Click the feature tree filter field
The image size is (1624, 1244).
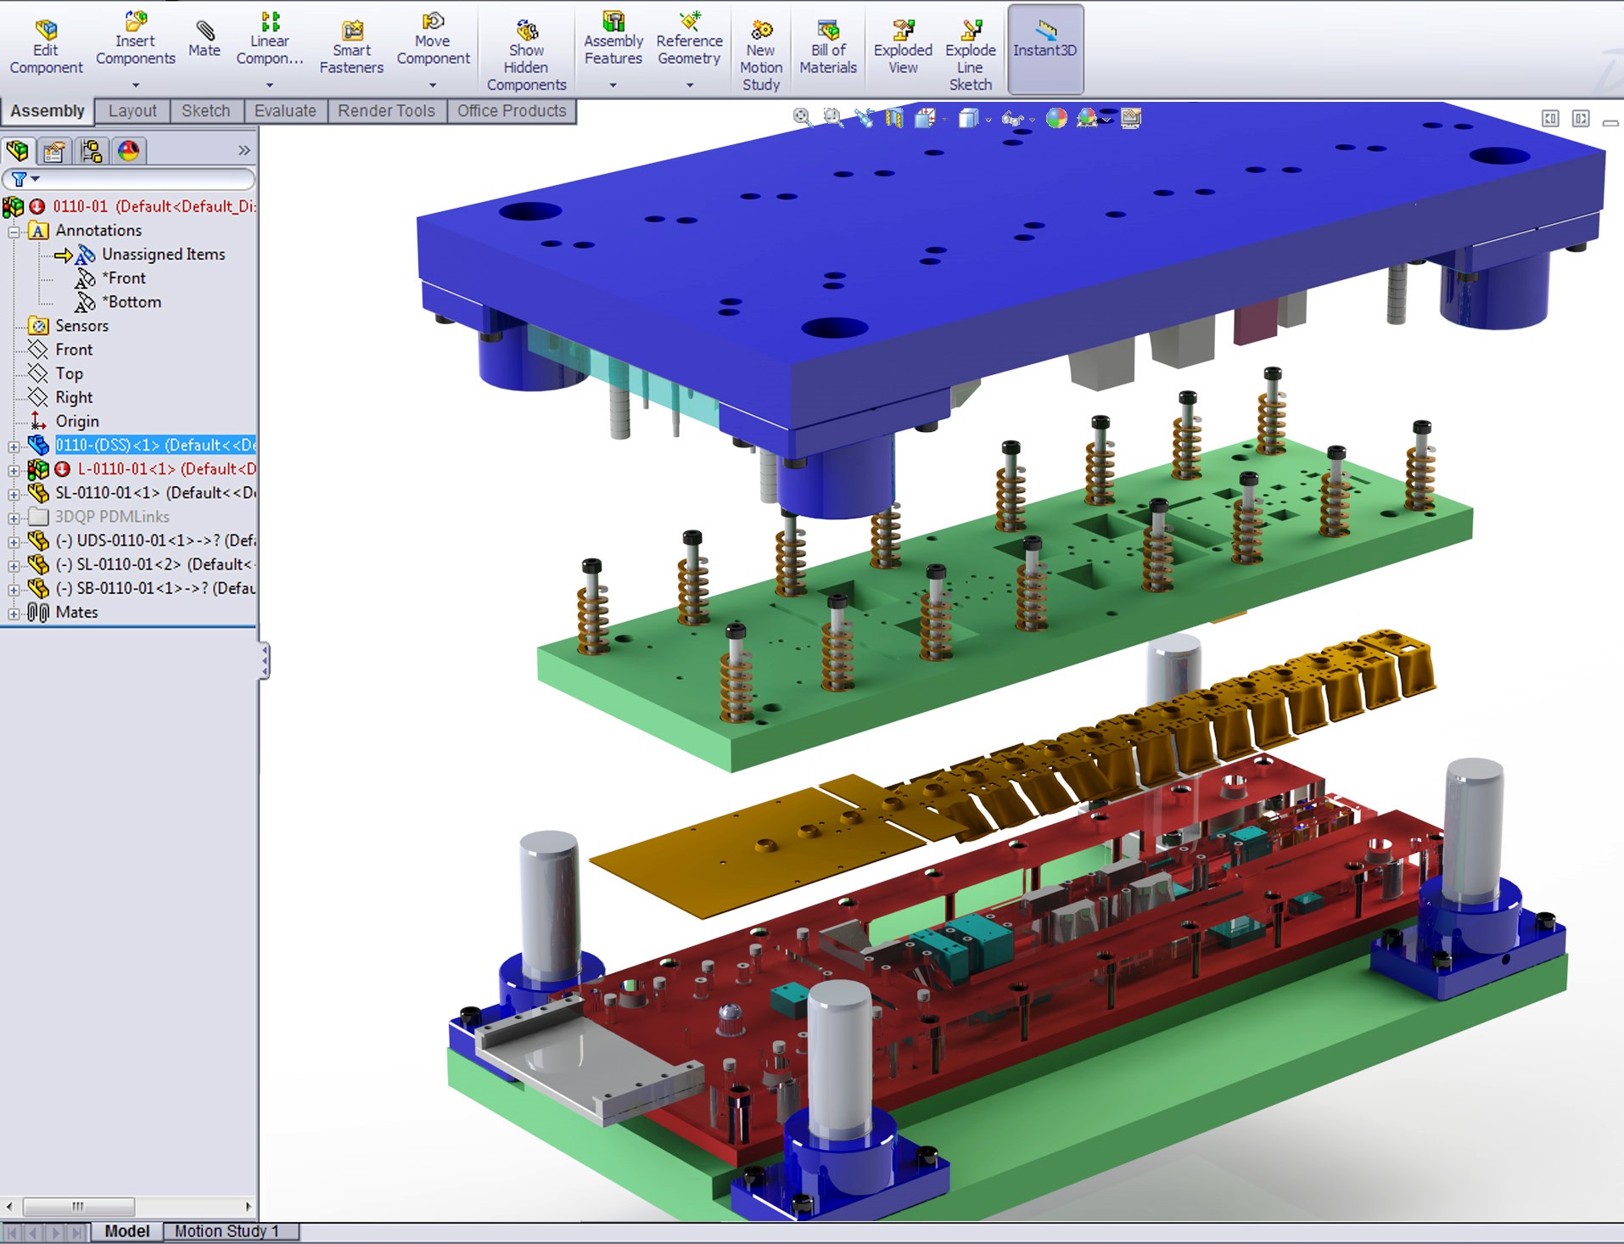coord(140,179)
